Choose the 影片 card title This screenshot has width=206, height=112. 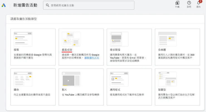(64, 90)
